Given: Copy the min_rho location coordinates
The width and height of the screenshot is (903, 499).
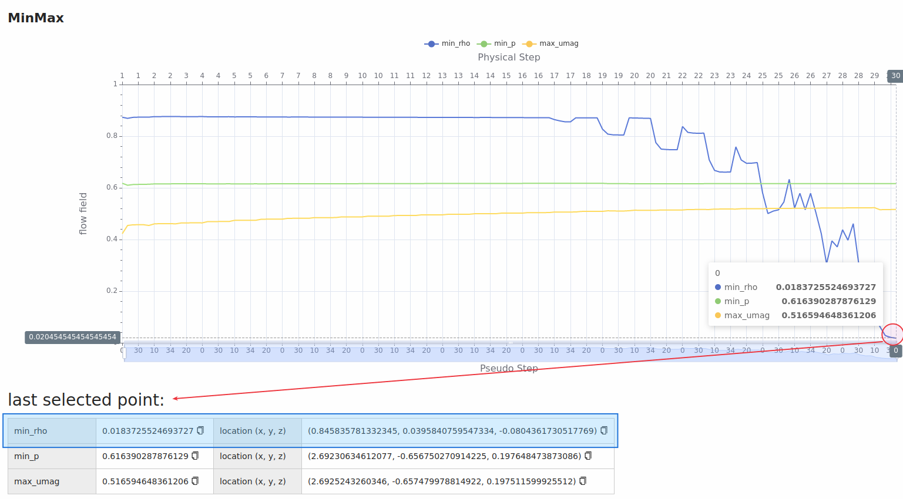Looking at the screenshot, I should 604,430.
